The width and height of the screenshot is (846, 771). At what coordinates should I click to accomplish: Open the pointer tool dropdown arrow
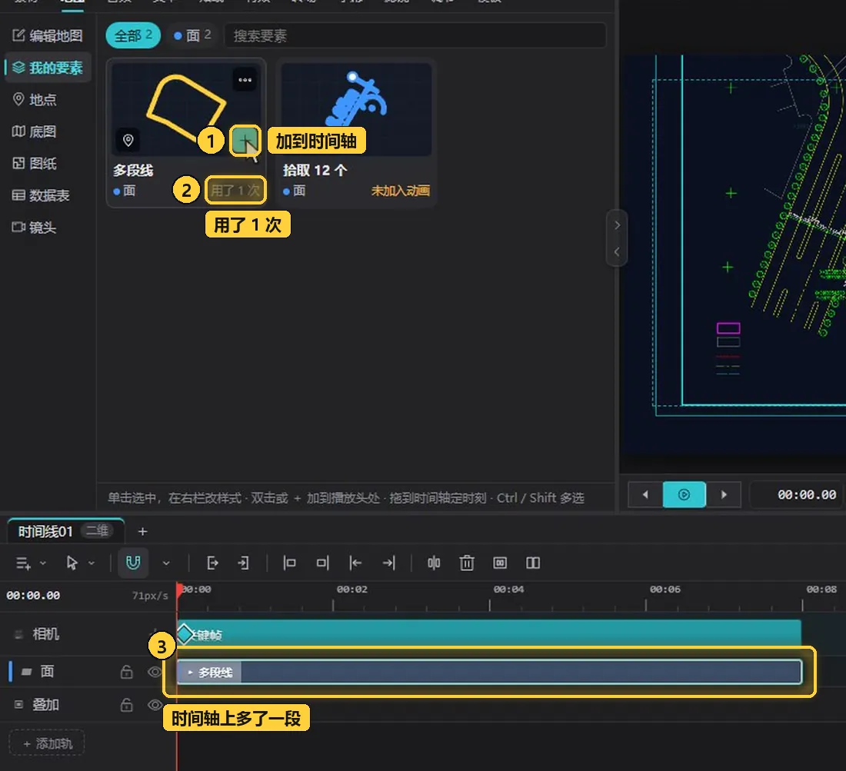click(x=92, y=563)
